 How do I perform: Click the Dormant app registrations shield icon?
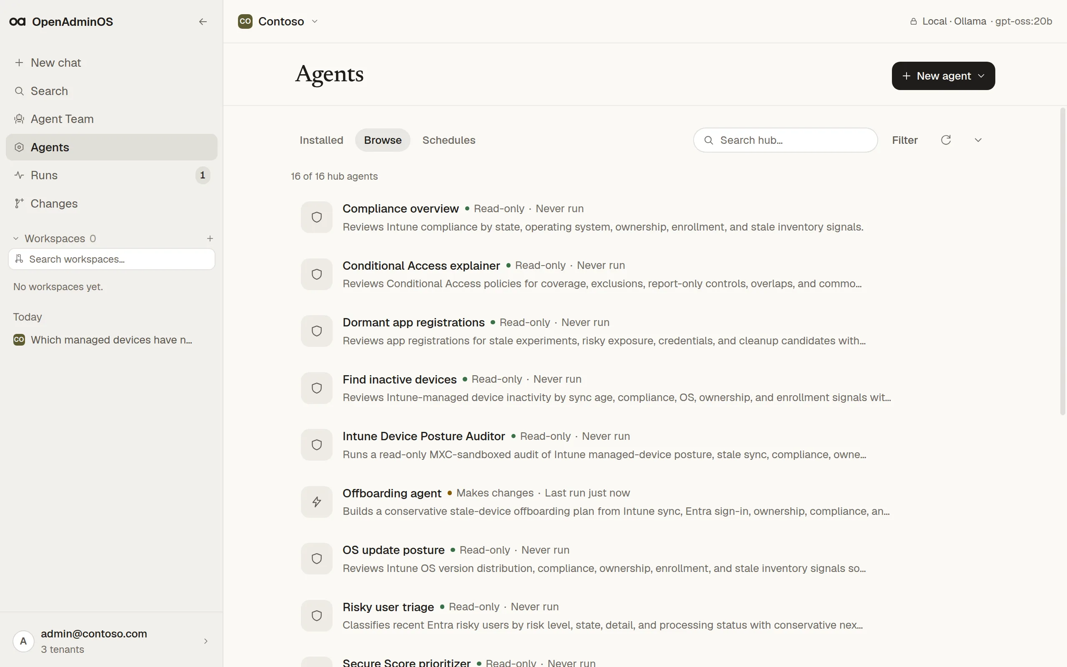coord(317,331)
